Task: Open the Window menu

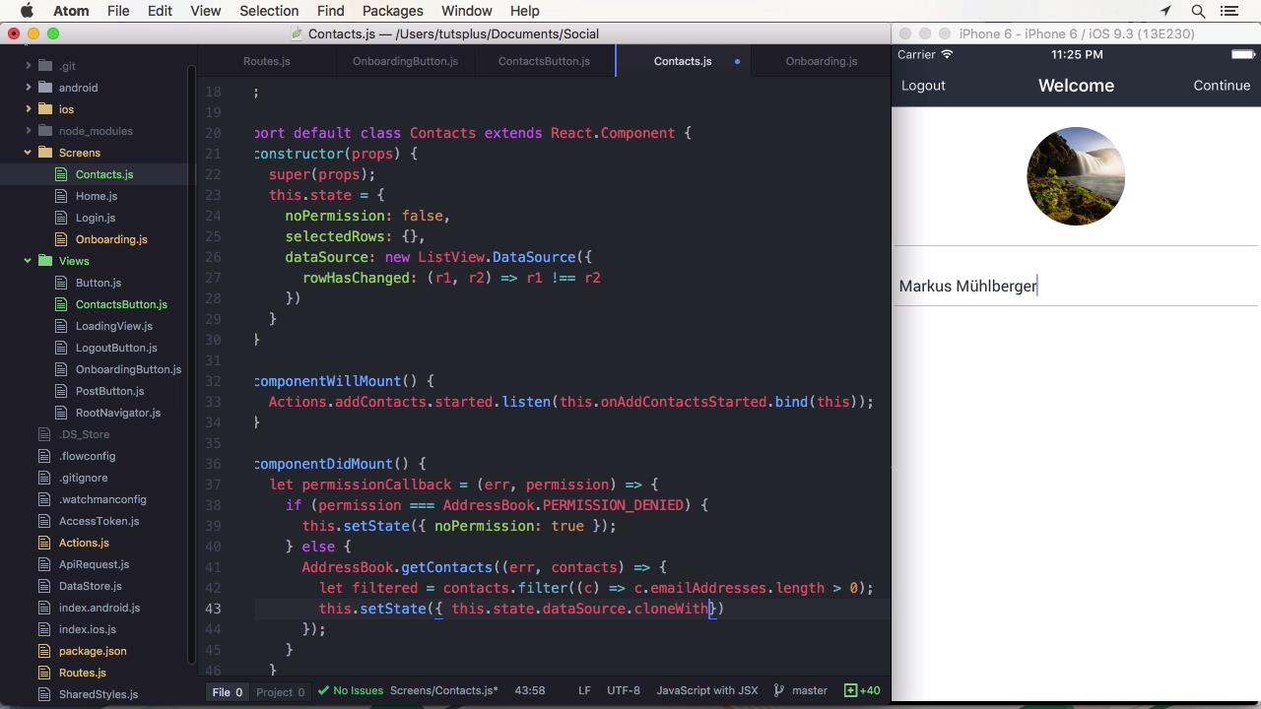Action: click(466, 11)
